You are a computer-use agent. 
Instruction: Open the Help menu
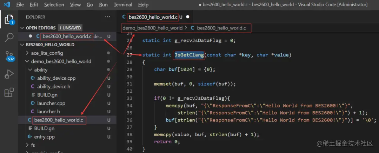[x=143, y=5]
